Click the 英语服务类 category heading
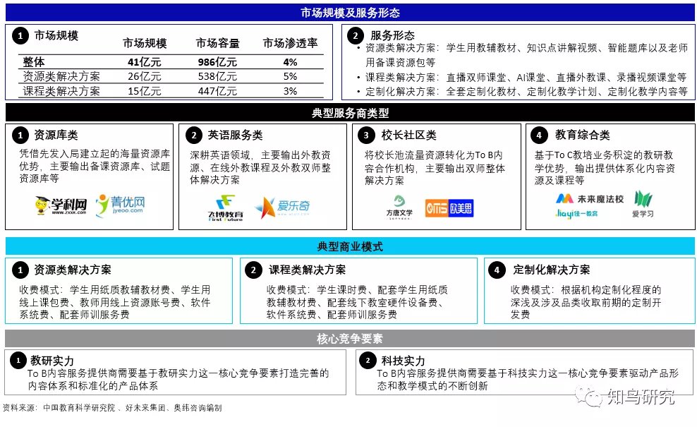697x427 pixels. point(235,135)
